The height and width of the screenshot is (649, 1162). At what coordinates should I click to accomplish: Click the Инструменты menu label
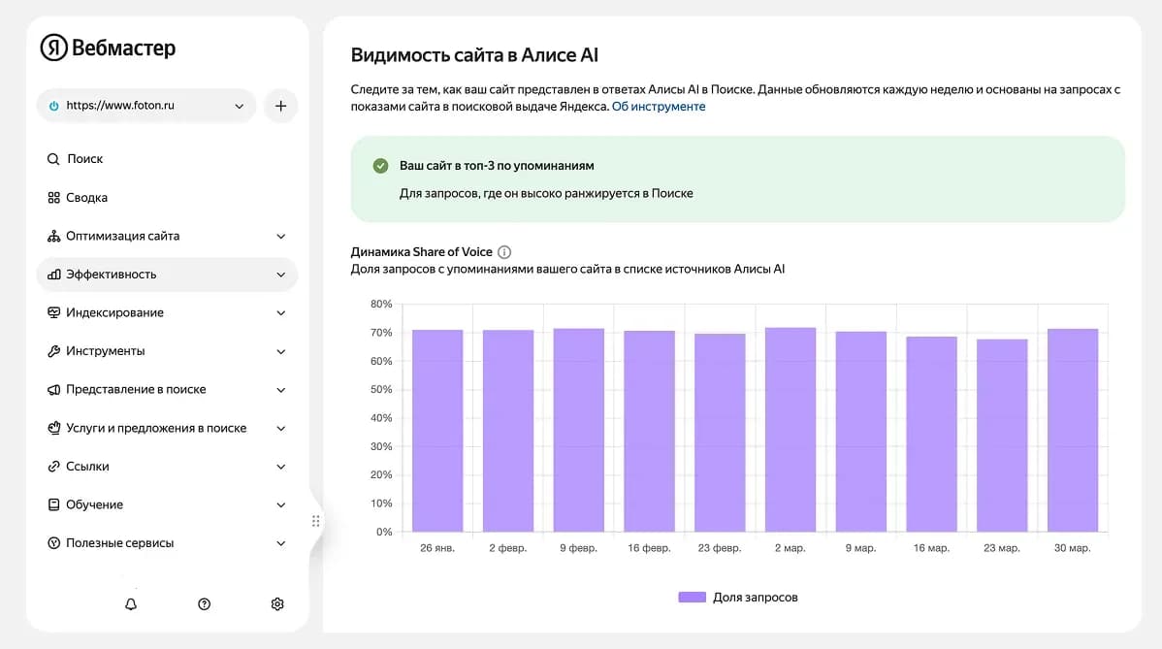coord(105,351)
